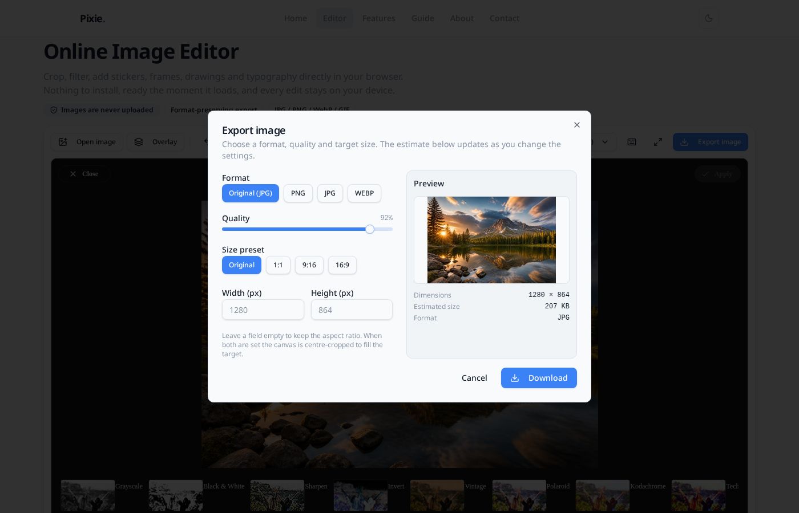Screen dimensions: 799x513
Task: Click the 92% quality value
Action: (386, 218)
